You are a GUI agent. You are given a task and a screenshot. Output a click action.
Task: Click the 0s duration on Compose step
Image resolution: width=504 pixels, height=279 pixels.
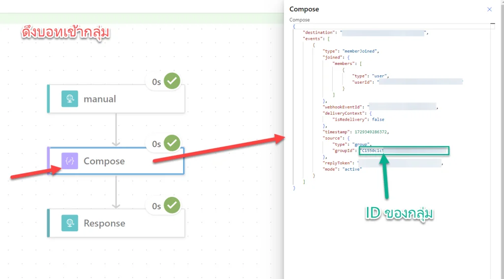[157, 144]
